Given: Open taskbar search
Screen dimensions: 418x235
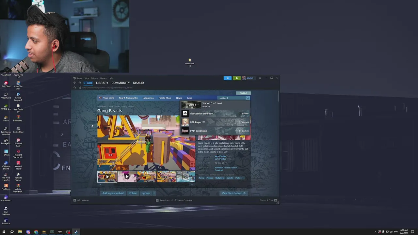Looking at the screenshot, I should point(12,232).
